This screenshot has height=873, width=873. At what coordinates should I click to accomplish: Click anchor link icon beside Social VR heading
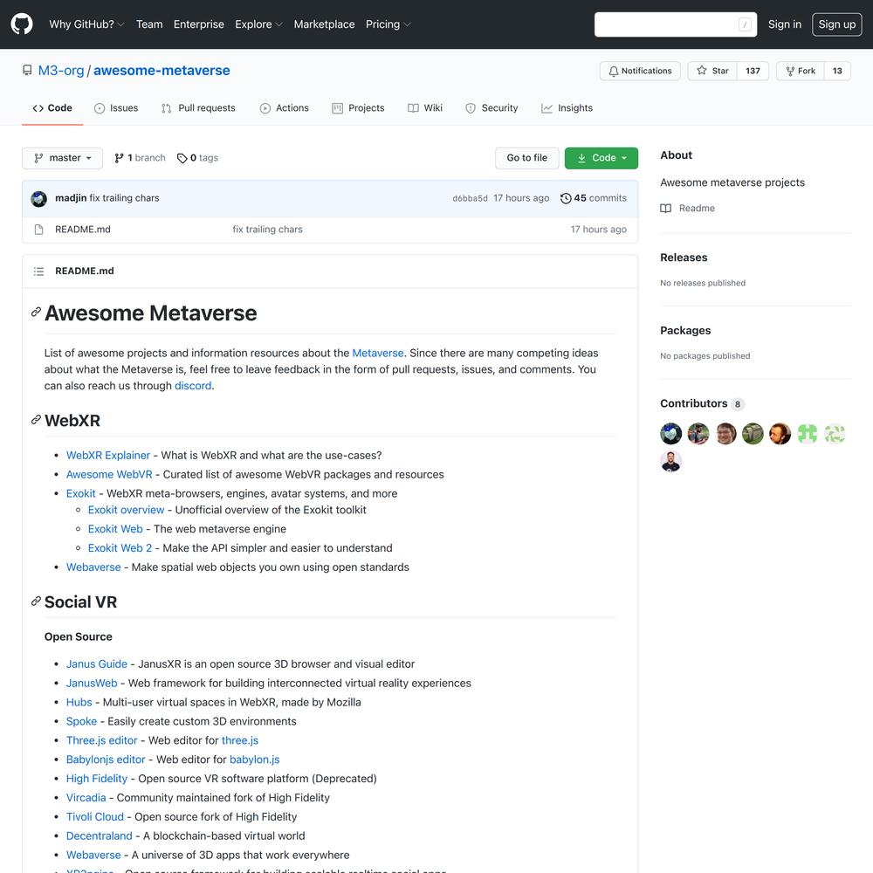click(x=36, y=601)
